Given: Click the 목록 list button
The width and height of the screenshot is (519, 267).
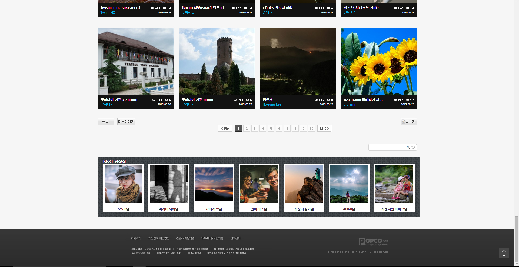Looking at the screenshot, I should [106, 121].
